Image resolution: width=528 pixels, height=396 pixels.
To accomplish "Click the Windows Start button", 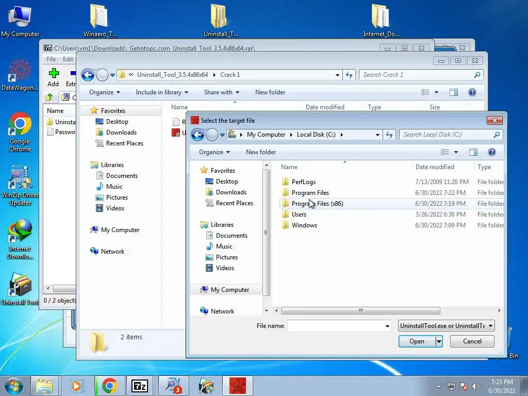I will coord(13,386).
